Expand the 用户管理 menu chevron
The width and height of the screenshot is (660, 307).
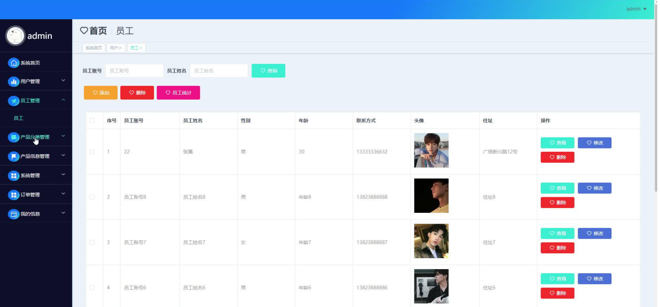click(x=63, y=81)
